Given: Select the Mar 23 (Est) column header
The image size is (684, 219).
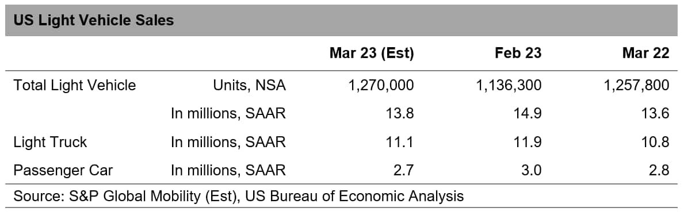Looking at the screenshot, I should (x=372, y=53).
